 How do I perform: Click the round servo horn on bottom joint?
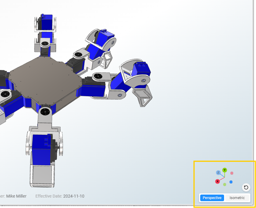44,111
